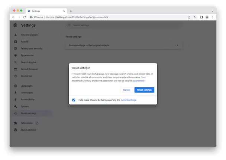
Task: Toggle the side panel icon
Action: 201,17
